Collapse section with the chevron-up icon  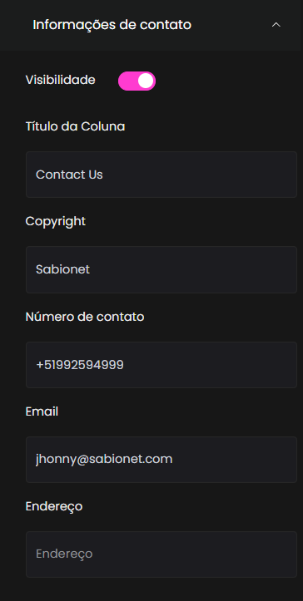[x=276, y=25]
